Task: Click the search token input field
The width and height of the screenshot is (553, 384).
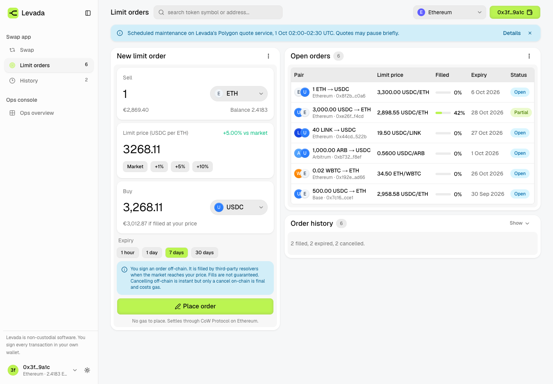Action: 218,12
